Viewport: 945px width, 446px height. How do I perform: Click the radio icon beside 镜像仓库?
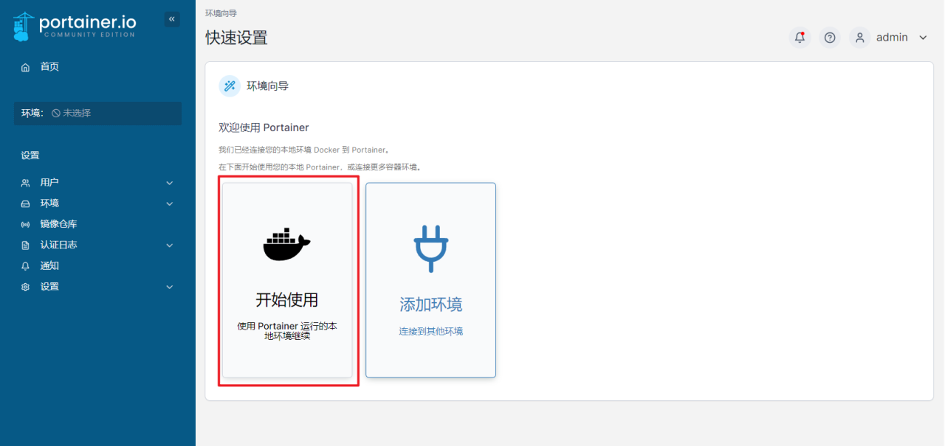[26, 224]
